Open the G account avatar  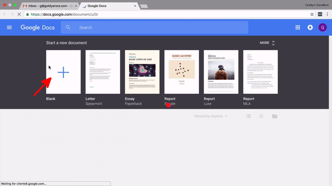[x=322, y=27]
